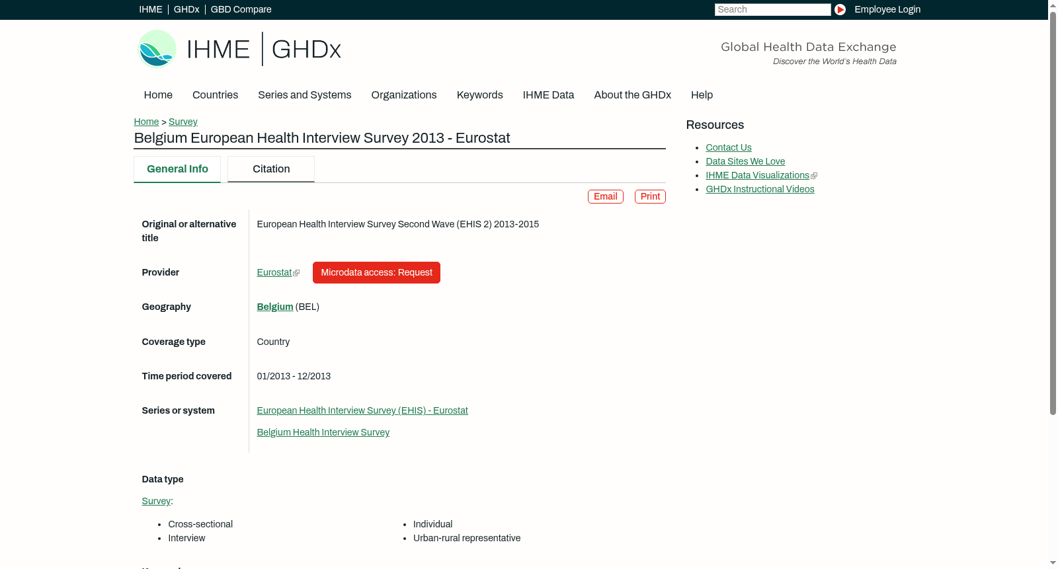
Task: Click the 'Individual' list item
Action: [433, 524]
